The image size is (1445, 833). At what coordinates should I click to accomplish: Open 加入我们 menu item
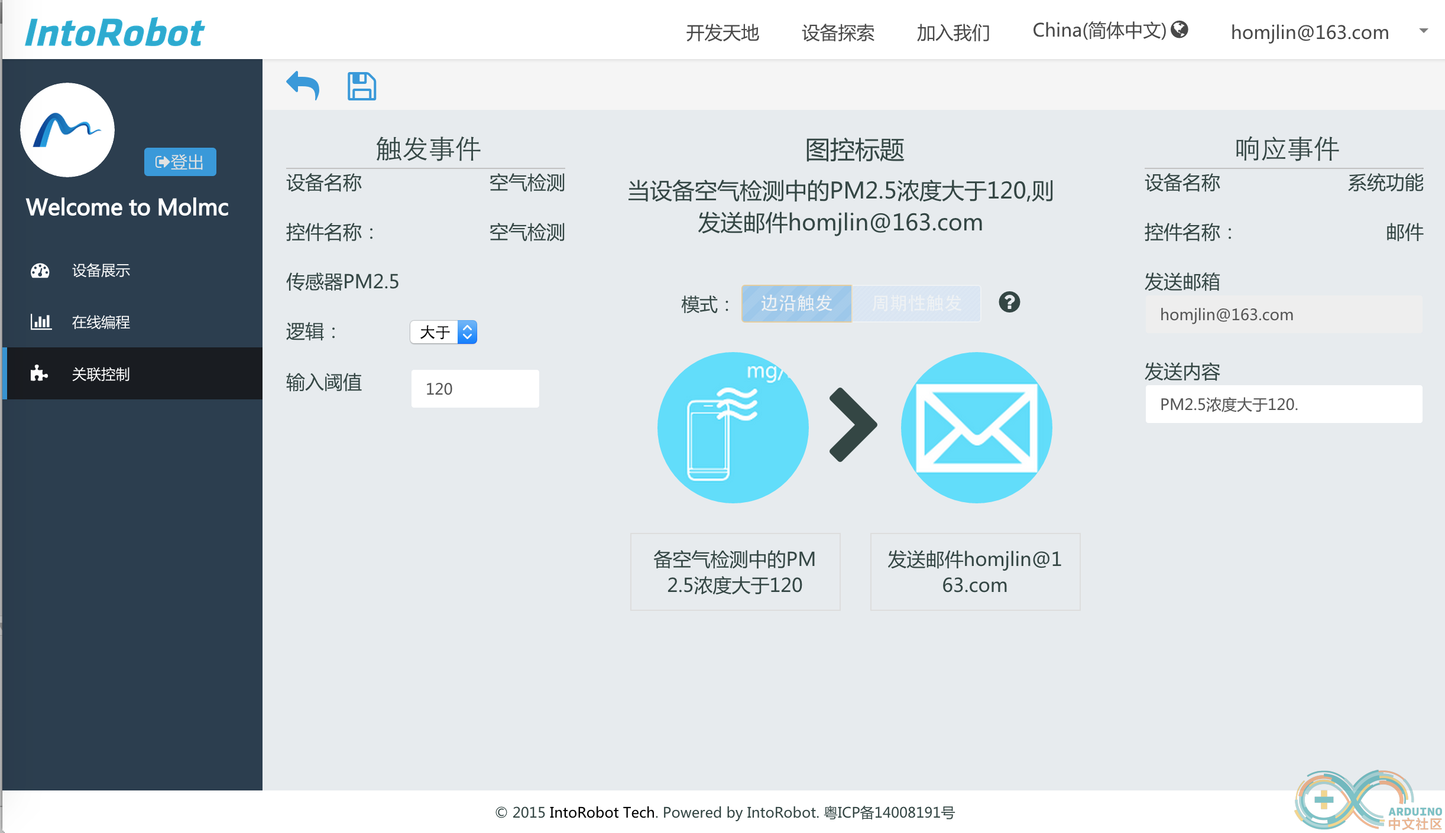tap(953, 32)
